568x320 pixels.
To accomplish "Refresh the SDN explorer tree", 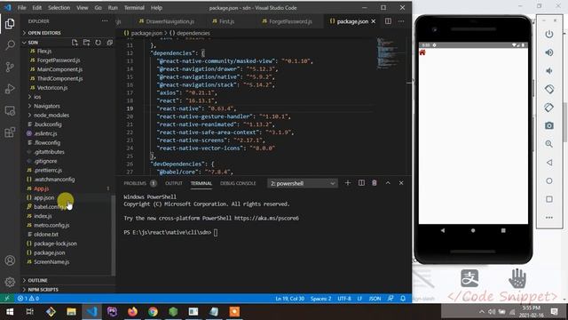I will [x=98, y=43].
